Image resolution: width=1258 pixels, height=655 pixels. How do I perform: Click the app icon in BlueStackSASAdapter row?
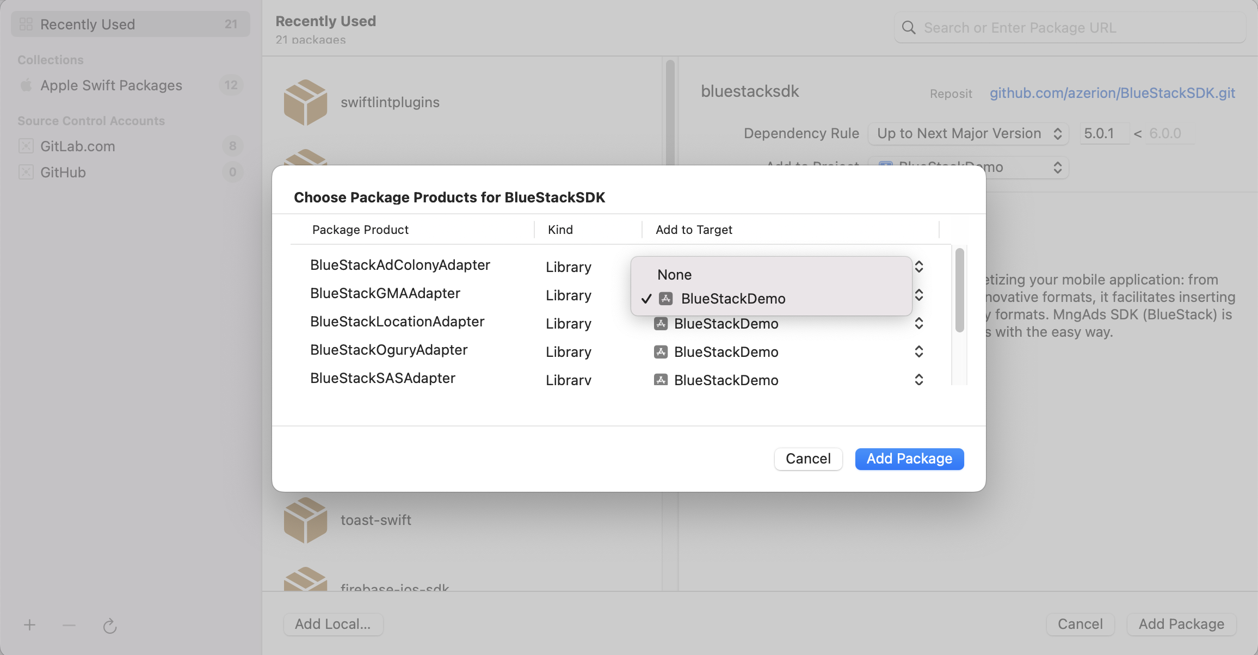661,380
